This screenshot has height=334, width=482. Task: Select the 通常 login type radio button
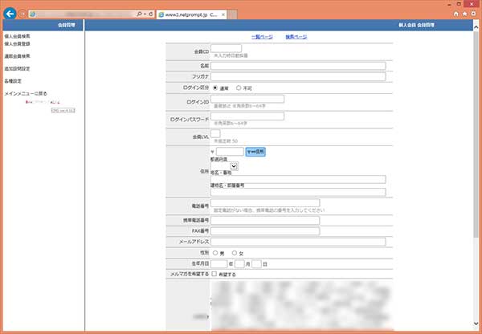(215, 87)
